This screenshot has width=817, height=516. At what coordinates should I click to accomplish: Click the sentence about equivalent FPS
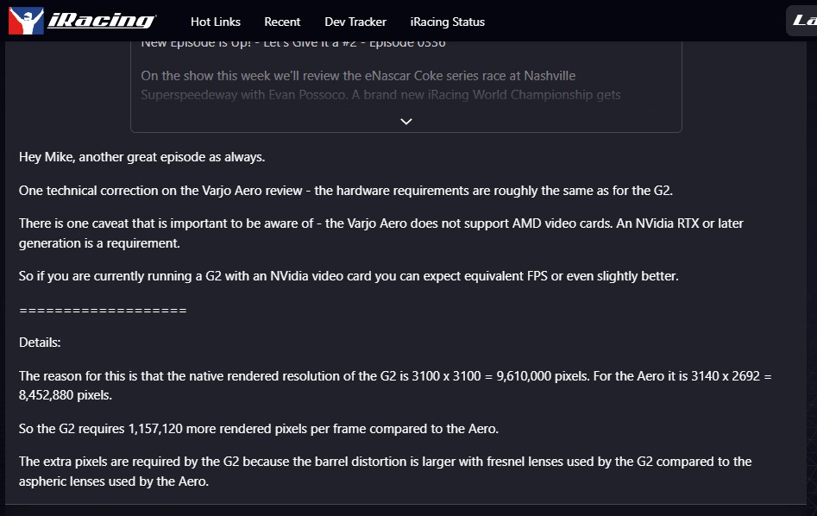(349, 276)
